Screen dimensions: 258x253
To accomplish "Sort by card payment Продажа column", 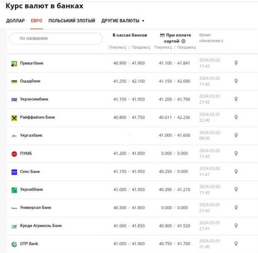I will [x=186, y=47].
